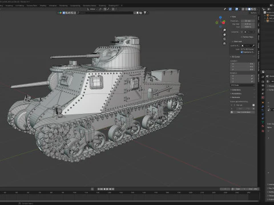Click the eyedropper in Lock to Object
This screenshot has height=205, width=274.
point(253,46)
